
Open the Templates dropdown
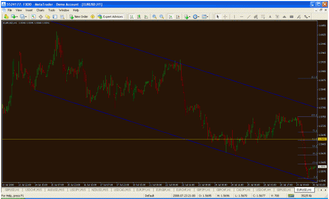pyautogui.click(x=205, y=17)
